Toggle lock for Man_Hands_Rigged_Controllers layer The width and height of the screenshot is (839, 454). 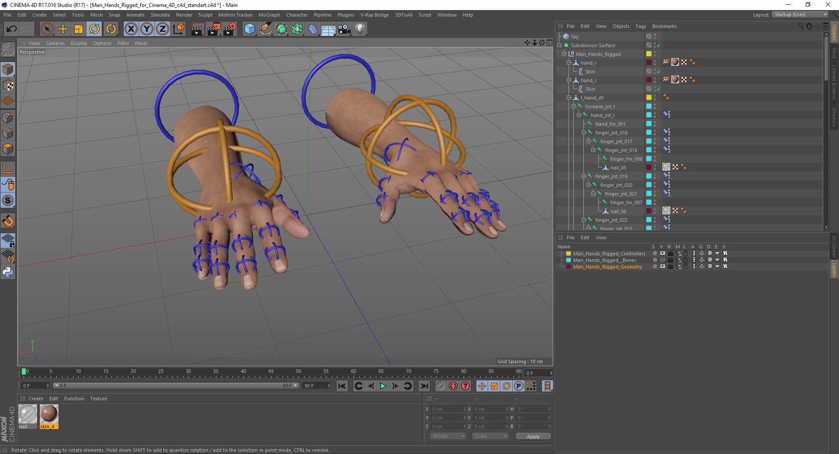coord(686,253)
